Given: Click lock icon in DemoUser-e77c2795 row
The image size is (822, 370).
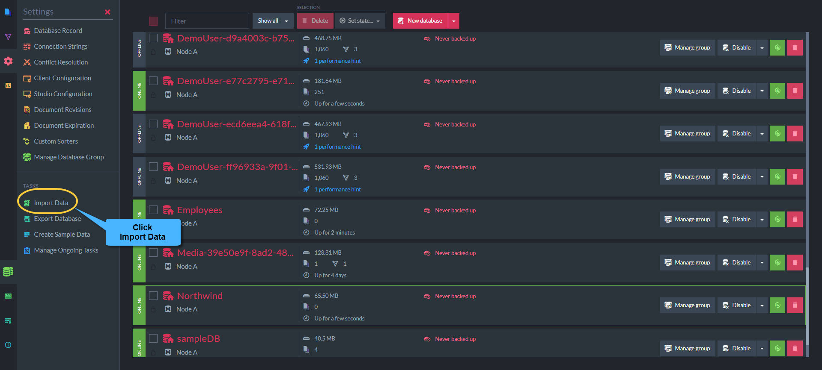Looking at the screenshot, I should coord(153,95).
